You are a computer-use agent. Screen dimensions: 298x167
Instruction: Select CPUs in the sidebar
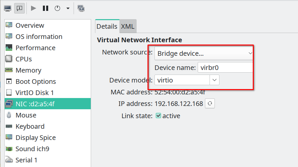pyautogui.click(x=24, y=59)
